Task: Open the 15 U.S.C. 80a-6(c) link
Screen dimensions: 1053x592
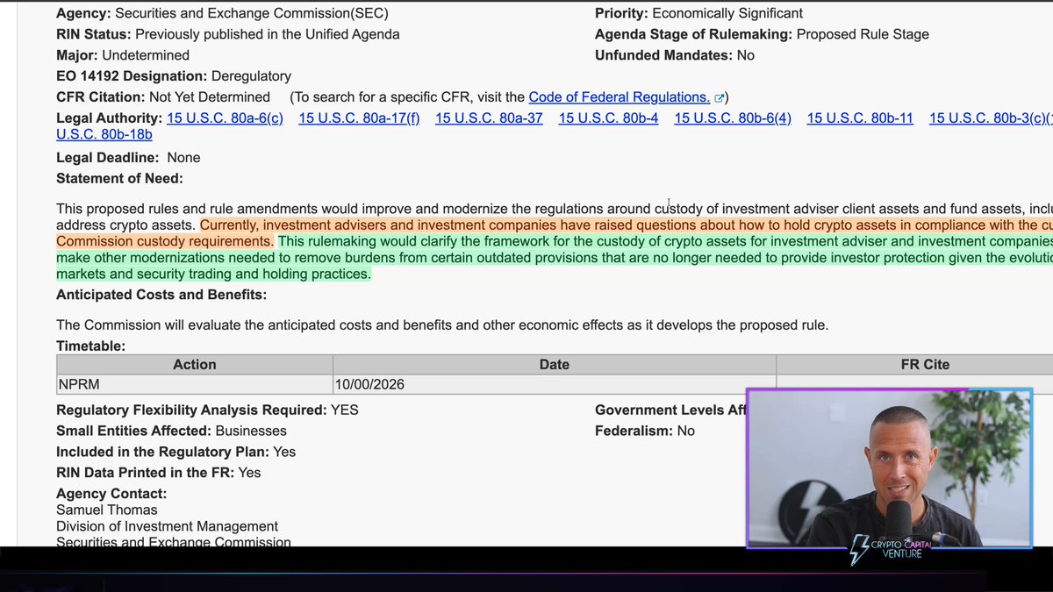Action: [225, 118]
